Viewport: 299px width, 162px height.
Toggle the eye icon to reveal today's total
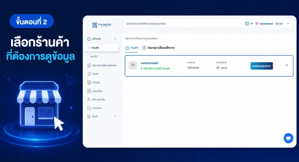click(218, 68)
